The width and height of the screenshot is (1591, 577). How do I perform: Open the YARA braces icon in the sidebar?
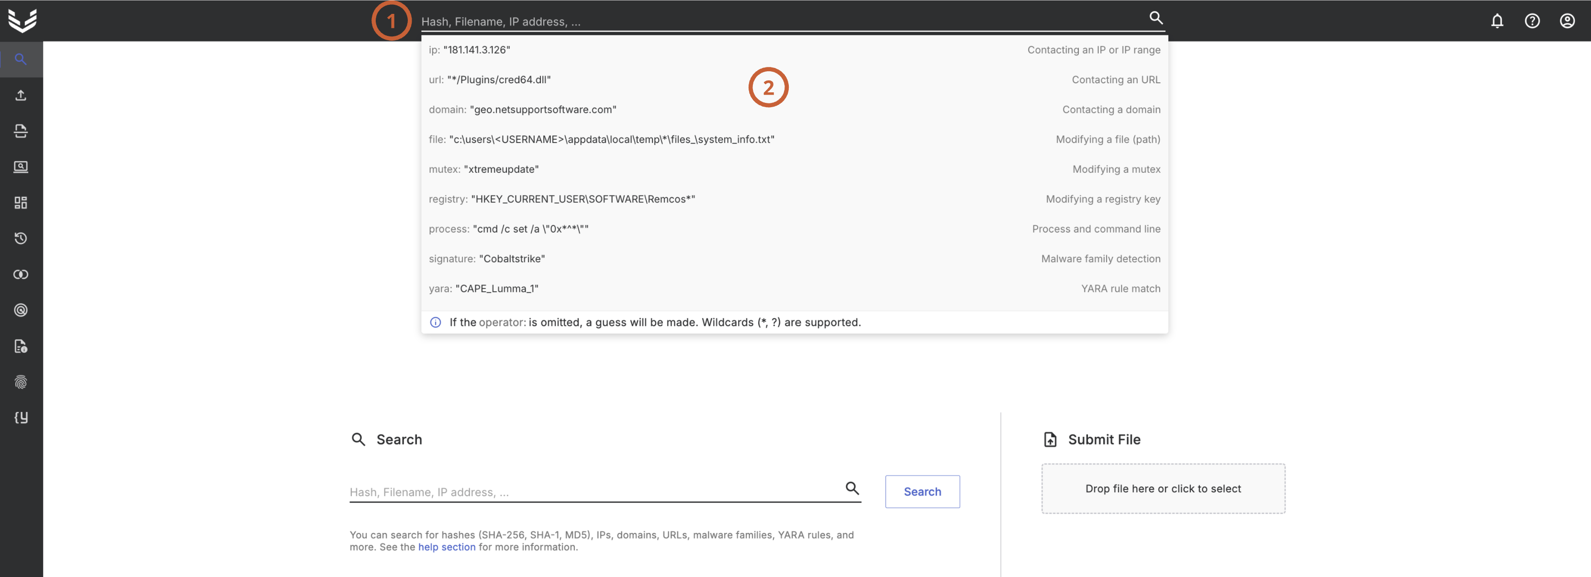click(x=21, y=418)
